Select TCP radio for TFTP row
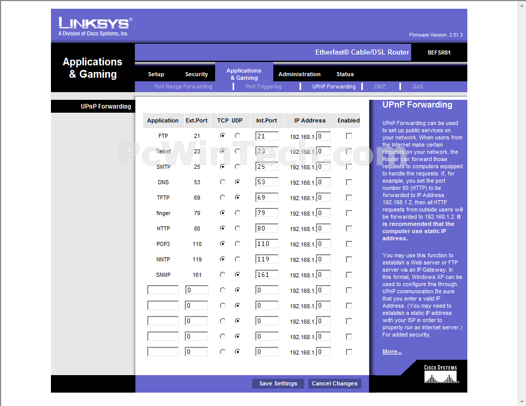Image resolution: width=526 pixels, height=406 pixels. point(222,198)
